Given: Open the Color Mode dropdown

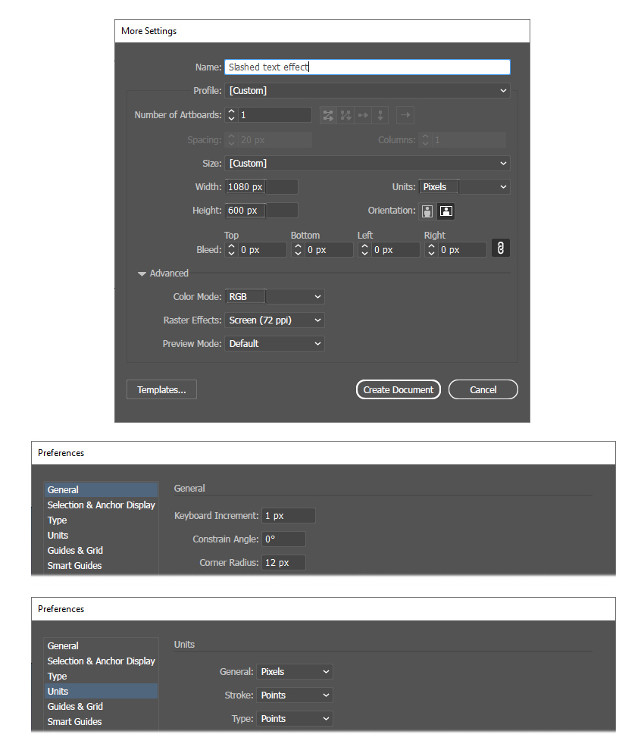Looking at the screenshot, I should click(x=274, y=296).
